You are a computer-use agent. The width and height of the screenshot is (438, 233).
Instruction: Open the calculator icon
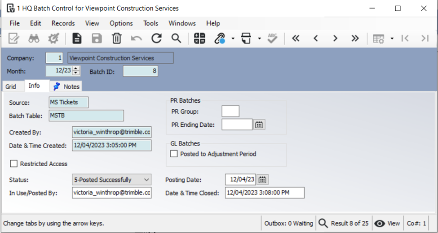(199, 39)
